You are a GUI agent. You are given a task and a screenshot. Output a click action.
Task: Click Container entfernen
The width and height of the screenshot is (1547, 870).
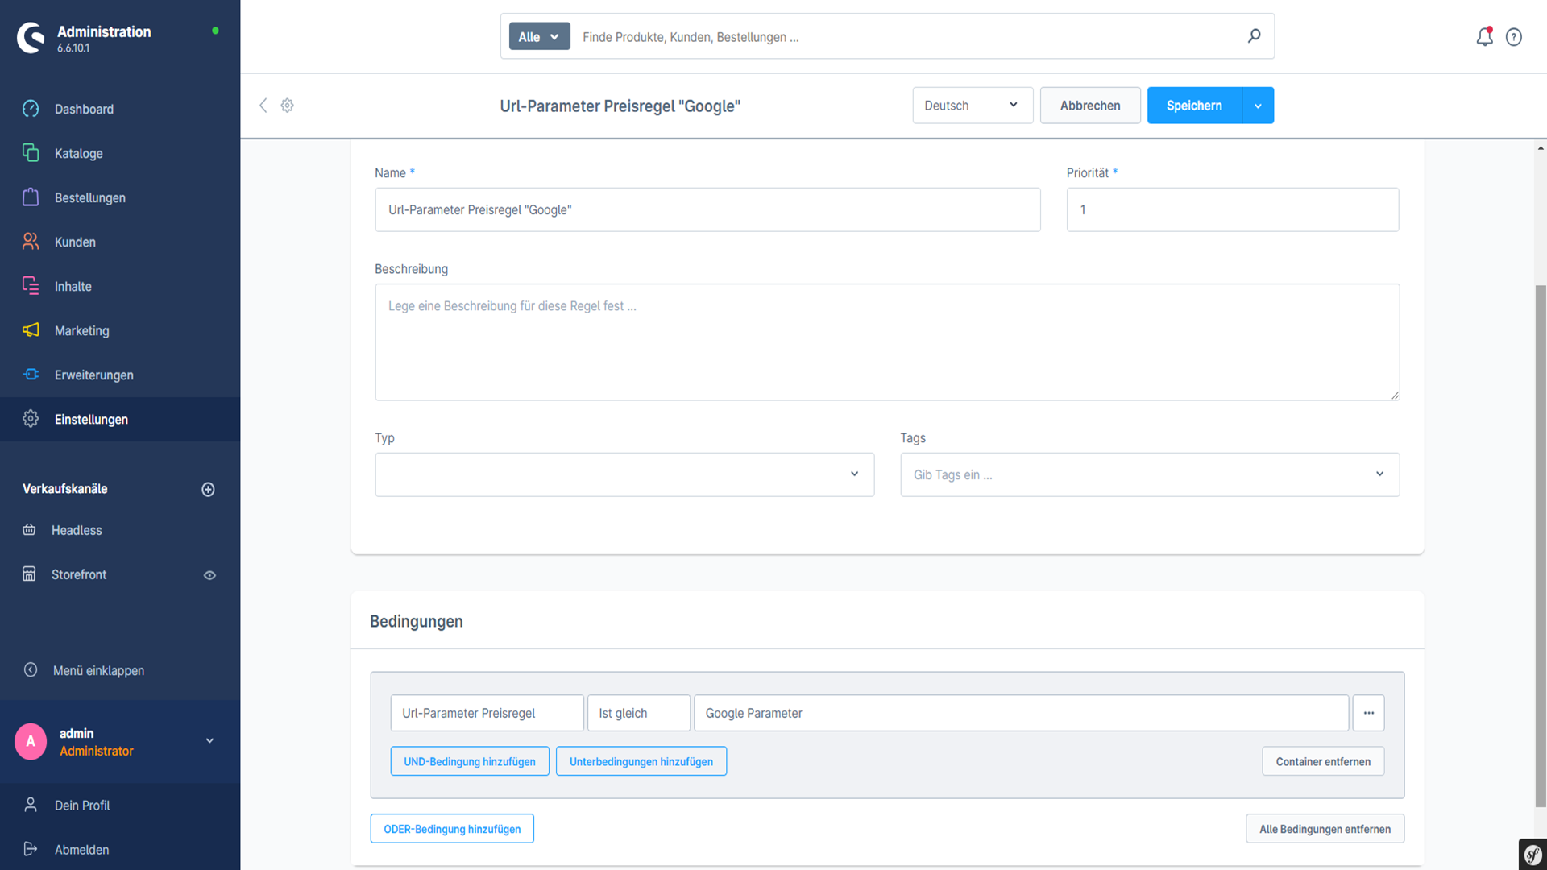tap(1323, 761)
